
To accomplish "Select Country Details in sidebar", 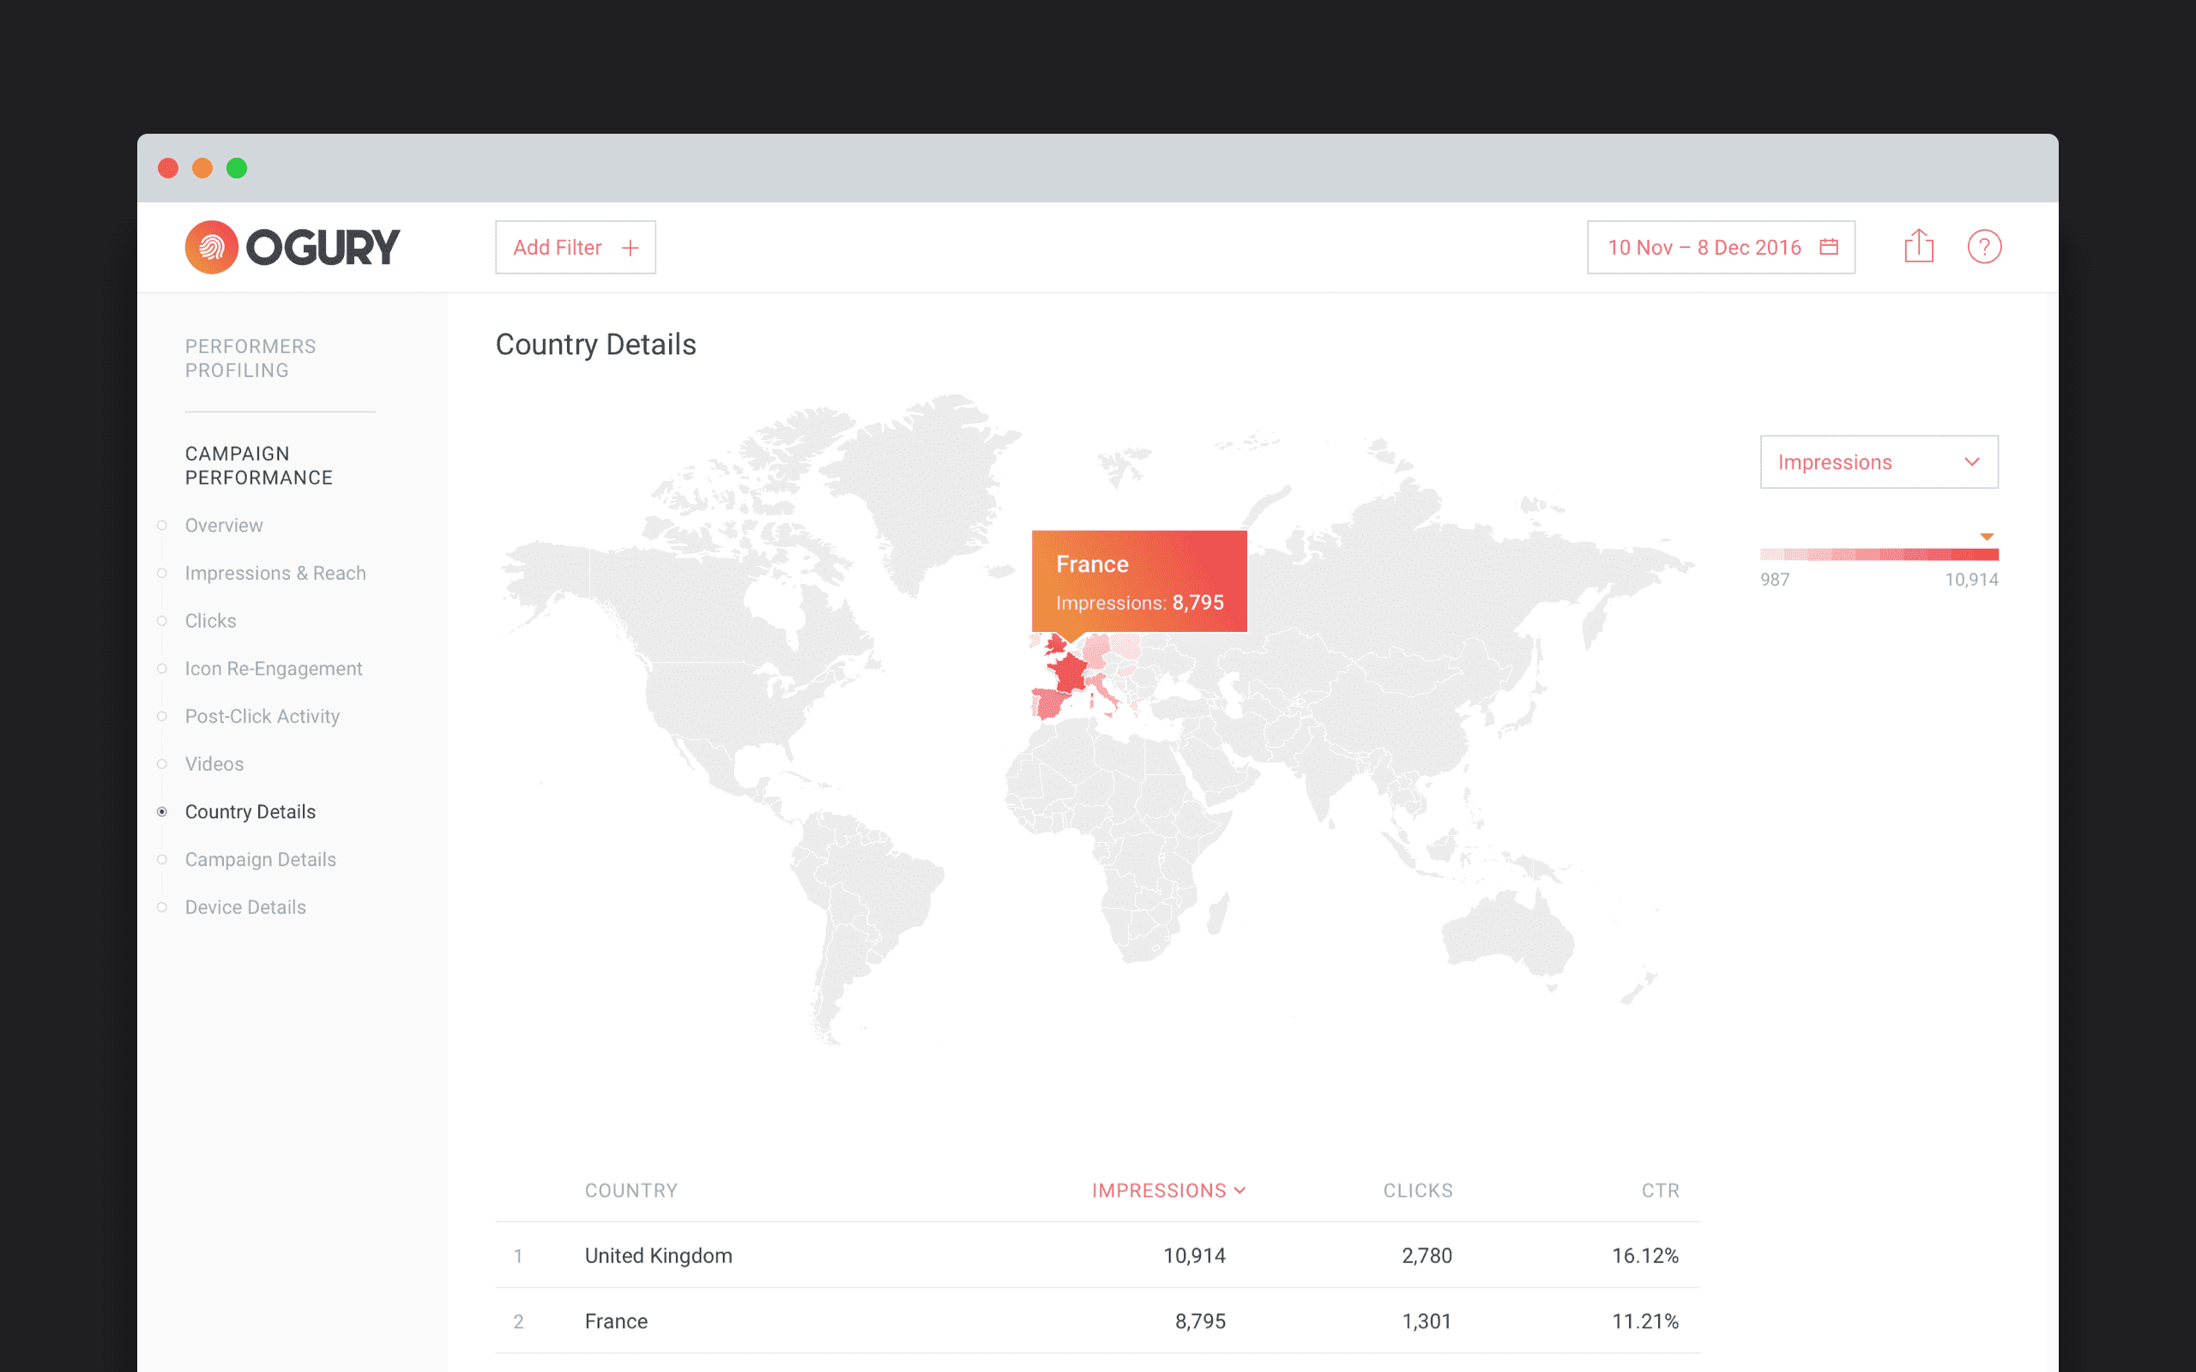I will pos(250,812).
